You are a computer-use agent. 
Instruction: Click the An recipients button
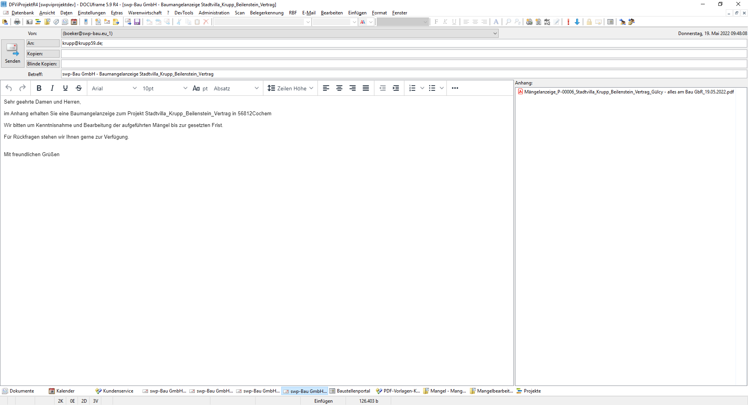coord(43,43)
